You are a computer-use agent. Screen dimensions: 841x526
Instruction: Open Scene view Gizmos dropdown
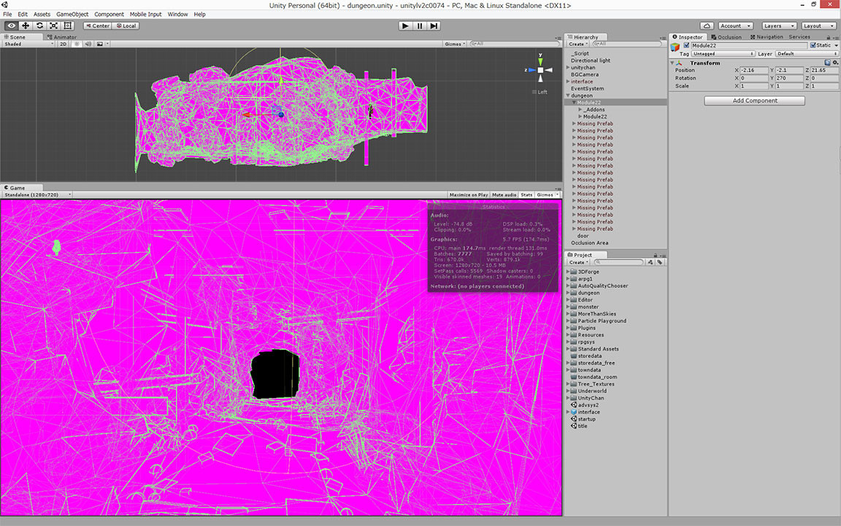click(x=455, y=44)
